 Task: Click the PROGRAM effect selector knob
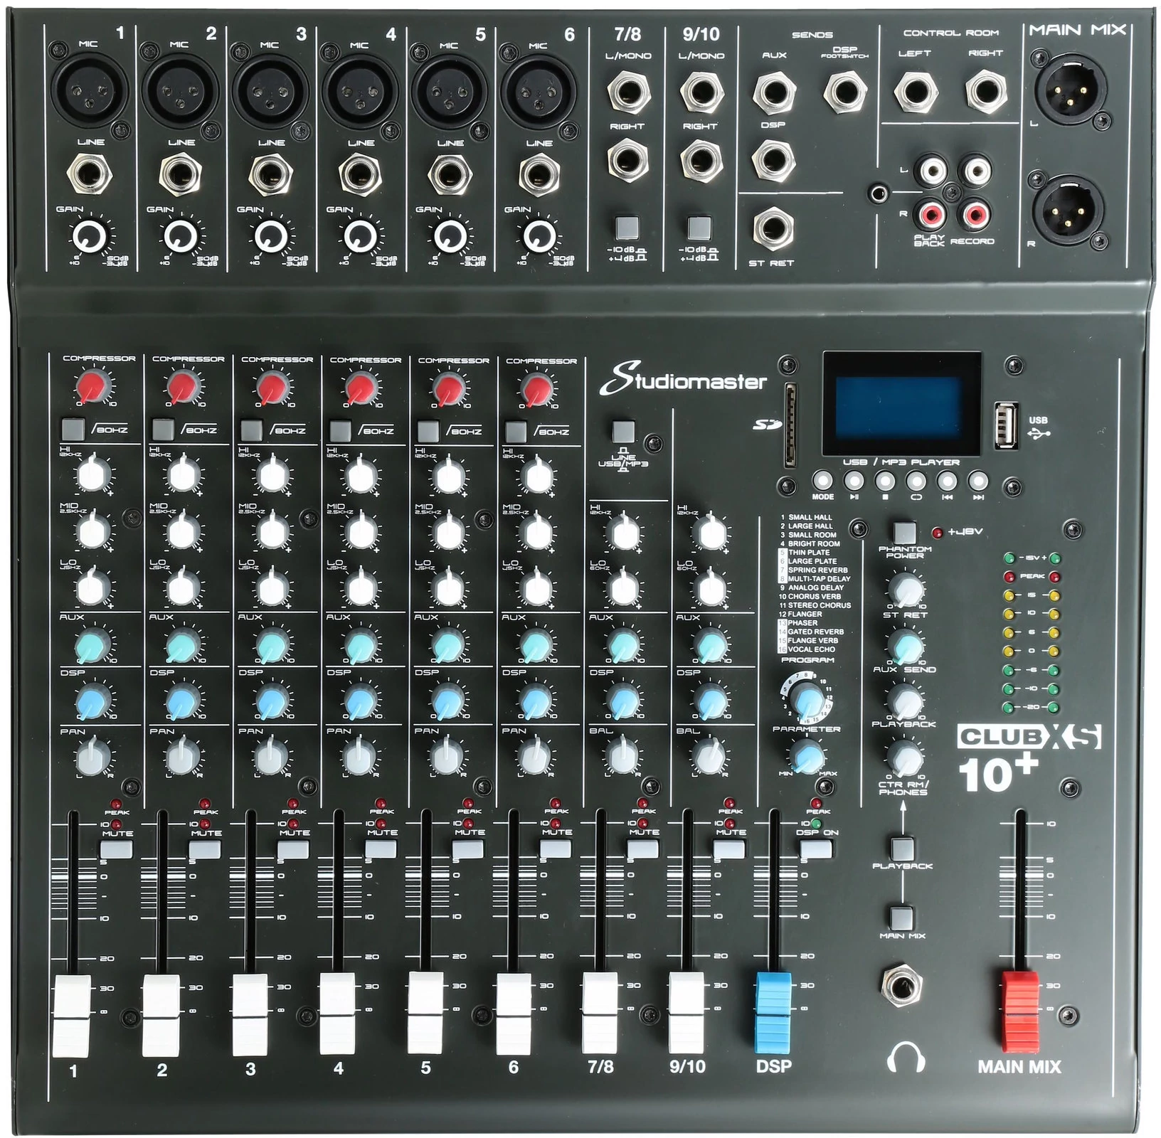807,700
